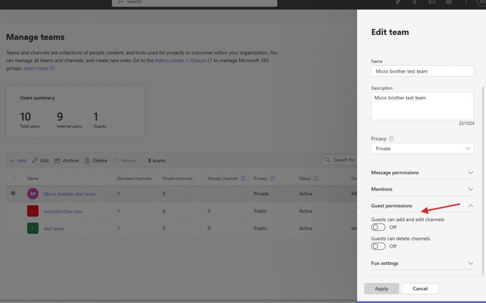Click the green test team avatar
Viewport: 486px width, 303px height.
pos(33,229)
